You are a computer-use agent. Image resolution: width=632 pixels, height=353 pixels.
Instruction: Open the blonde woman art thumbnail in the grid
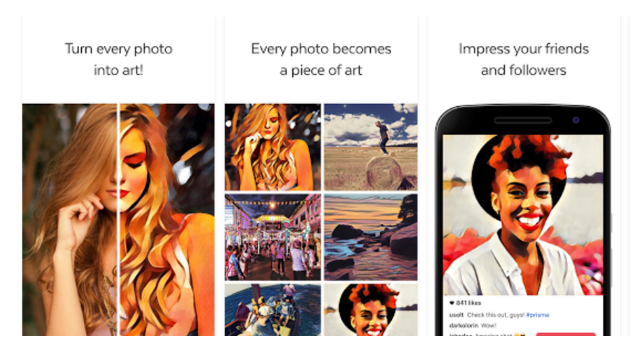point(273,147)
